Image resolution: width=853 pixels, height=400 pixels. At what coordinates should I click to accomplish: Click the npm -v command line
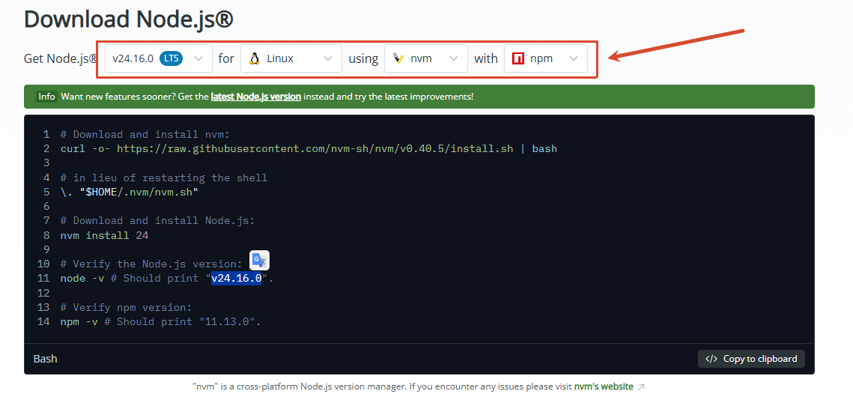(160, 321)
